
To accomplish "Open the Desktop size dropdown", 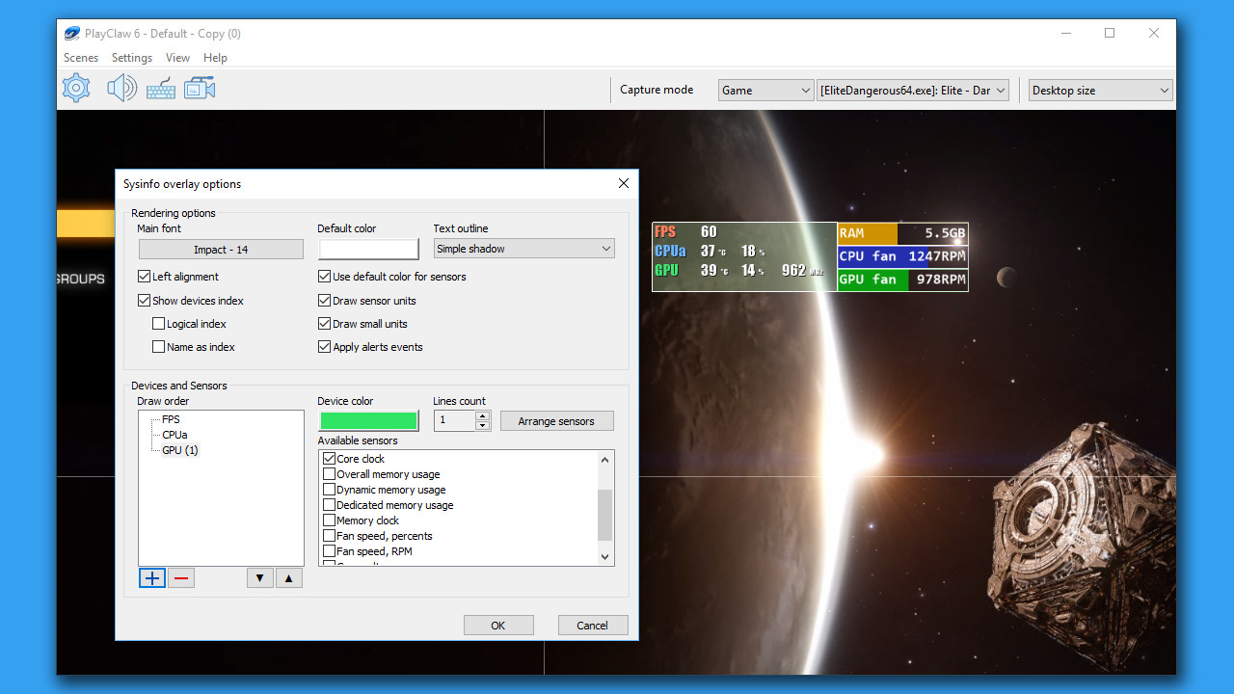I will [1099, 90].
